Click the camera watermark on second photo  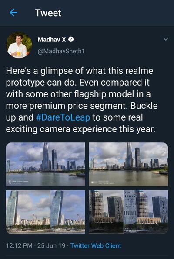[x=103, y=183]
